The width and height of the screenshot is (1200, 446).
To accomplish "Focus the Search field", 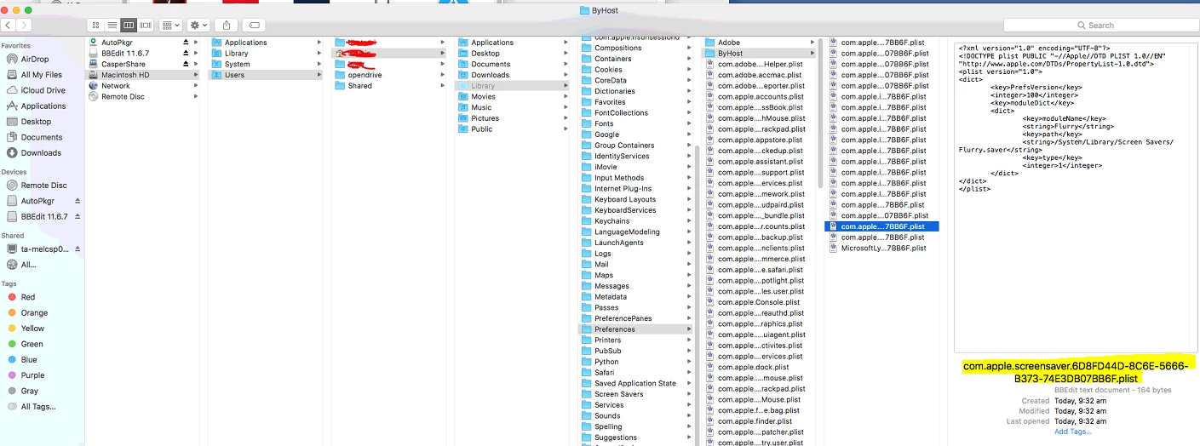I will pos(1094,26).
